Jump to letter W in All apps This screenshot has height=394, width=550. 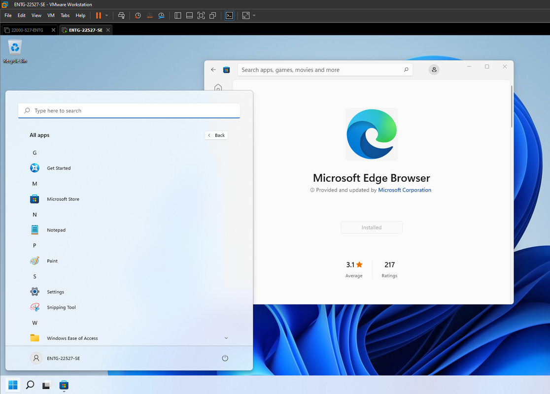pyautogui.click(x=34, y=323)
